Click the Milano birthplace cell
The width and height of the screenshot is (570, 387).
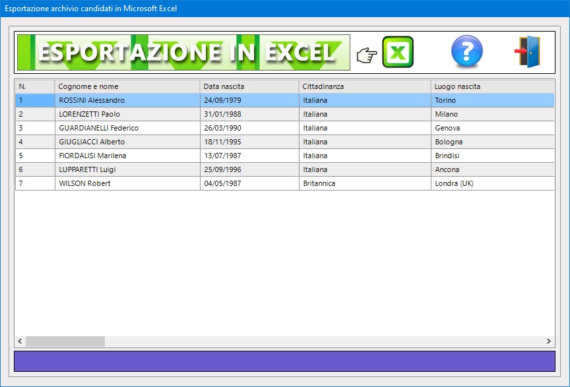tap(493, 114)
